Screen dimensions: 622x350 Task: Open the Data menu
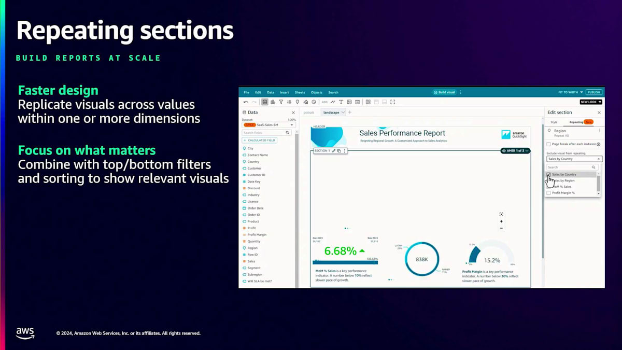point(271,92)
